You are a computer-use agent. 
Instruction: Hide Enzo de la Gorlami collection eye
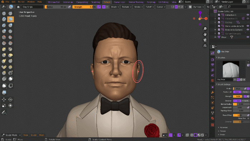click(x=248, y=30)
